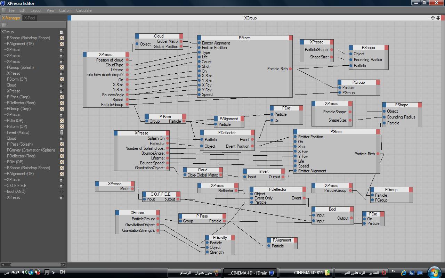
Task: Click the Global Position output port on Cloud
Action: point(181,47)
